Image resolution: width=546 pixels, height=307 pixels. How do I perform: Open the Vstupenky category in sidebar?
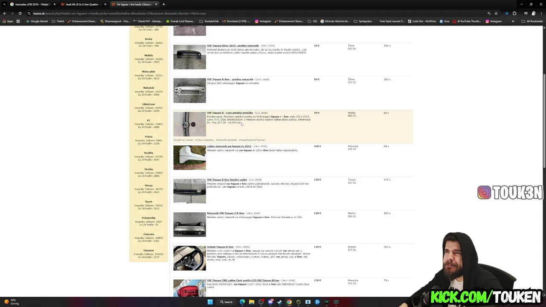click(148, 218)
